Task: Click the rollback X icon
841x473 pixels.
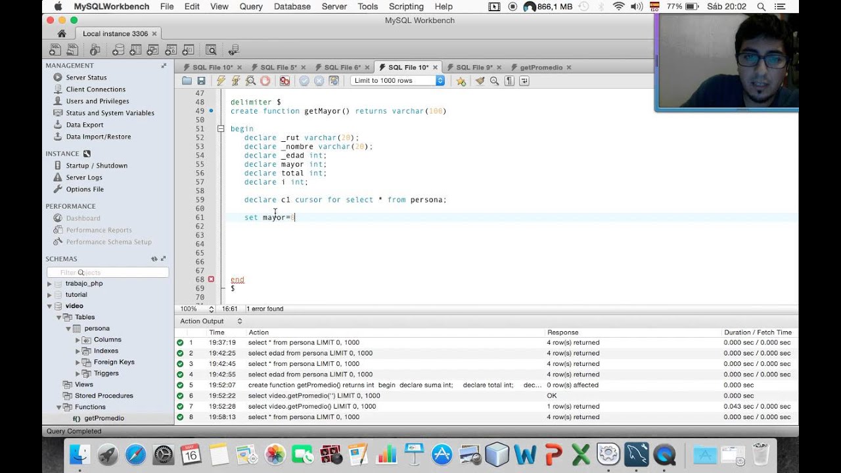Action: pyautogui.click(x=319, y=81)
